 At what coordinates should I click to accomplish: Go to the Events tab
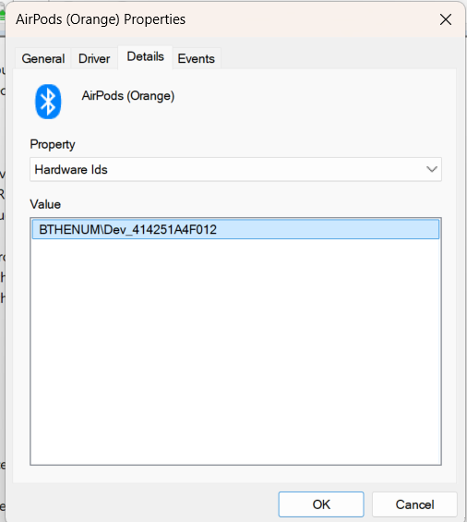197,58
